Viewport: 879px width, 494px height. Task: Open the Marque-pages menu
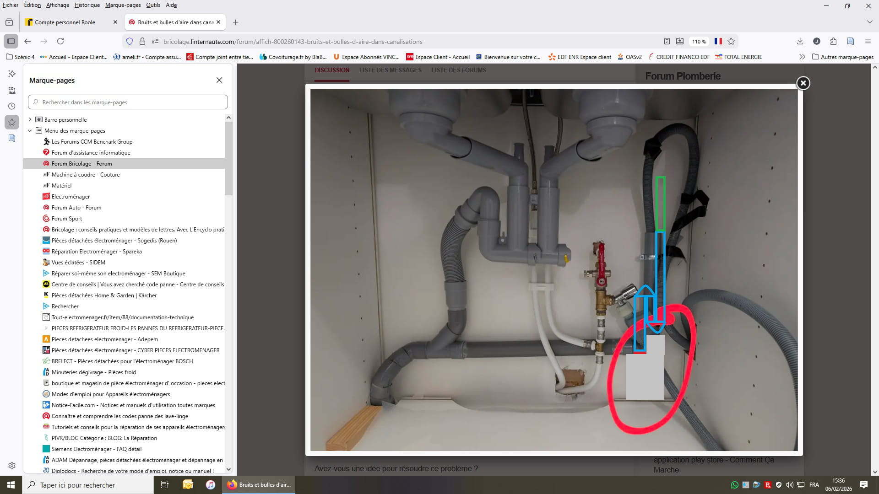pos(123,5)
